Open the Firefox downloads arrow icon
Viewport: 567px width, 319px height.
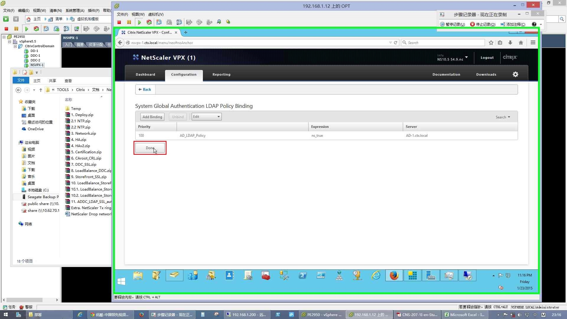pos(510,43)
